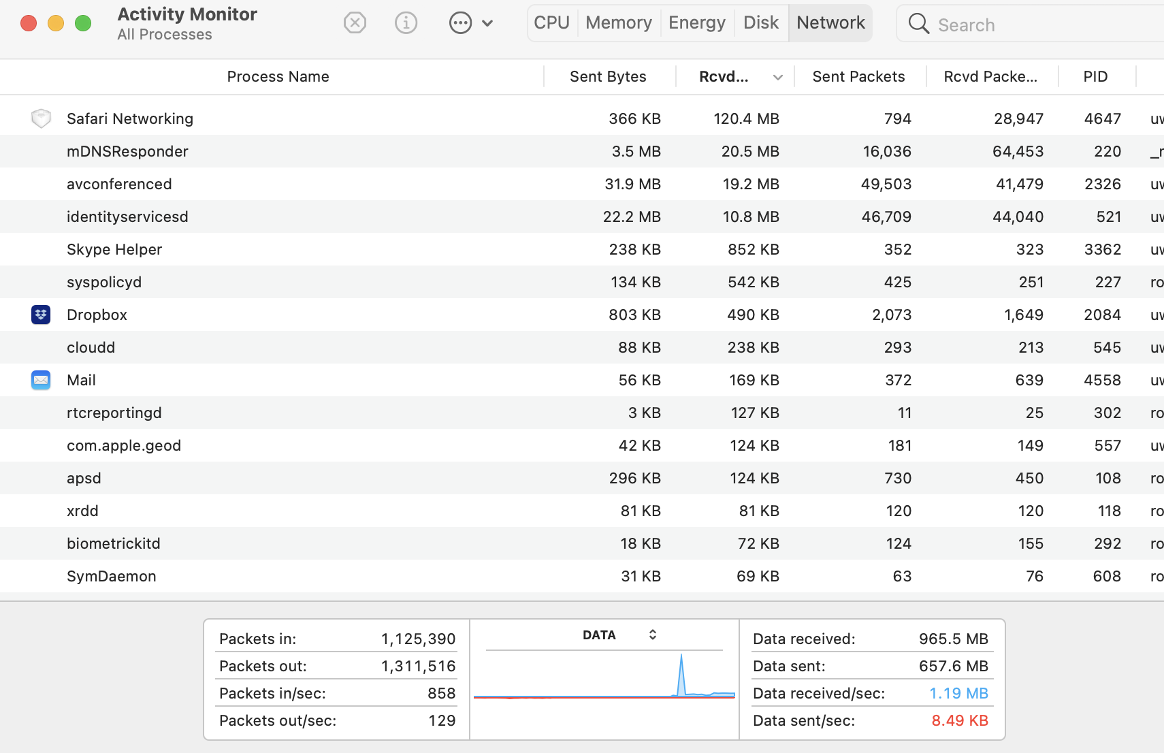1164x753 pixels.
Task: Switch to the Memory tab
Action: pos(618,23)
